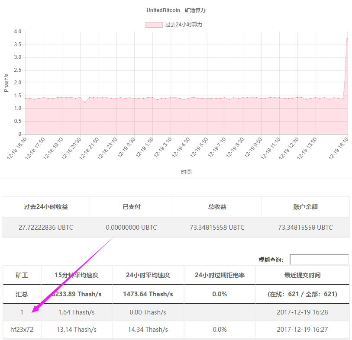Open the worker named hf23x72

(x=22, y=330)
